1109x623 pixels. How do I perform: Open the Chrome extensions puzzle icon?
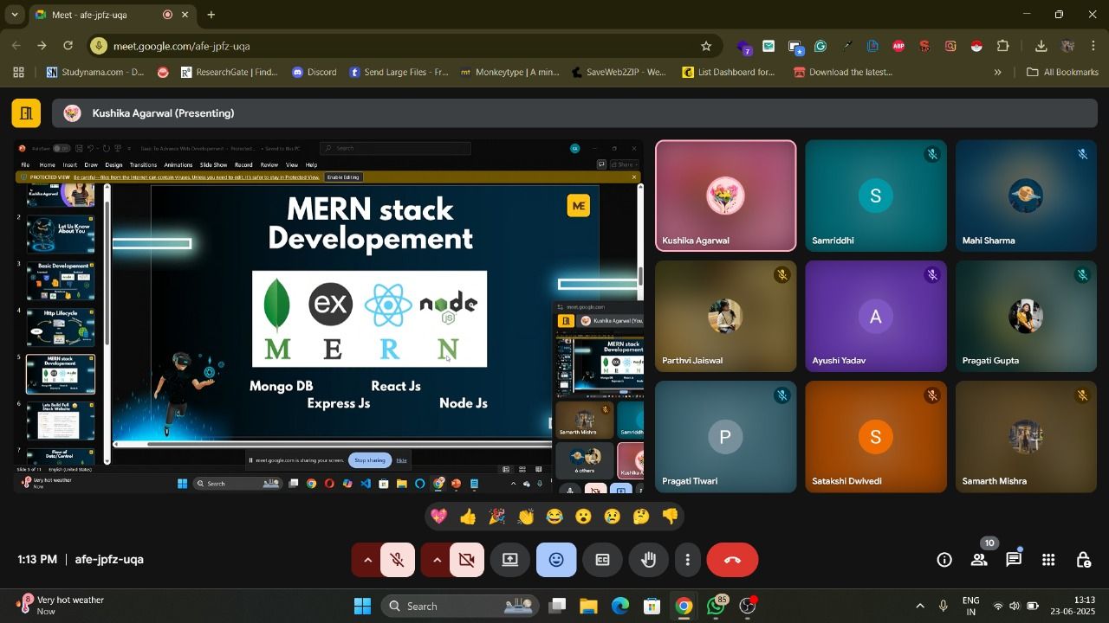(x=1003, y=46)
